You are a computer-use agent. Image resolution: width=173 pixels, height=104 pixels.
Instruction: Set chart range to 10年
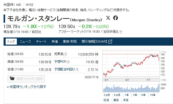click(x=153, y=95)
